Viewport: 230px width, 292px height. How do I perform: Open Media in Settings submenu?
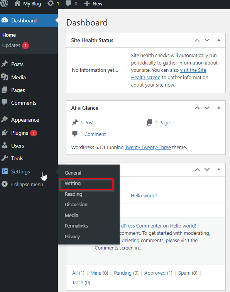(71, 215)
